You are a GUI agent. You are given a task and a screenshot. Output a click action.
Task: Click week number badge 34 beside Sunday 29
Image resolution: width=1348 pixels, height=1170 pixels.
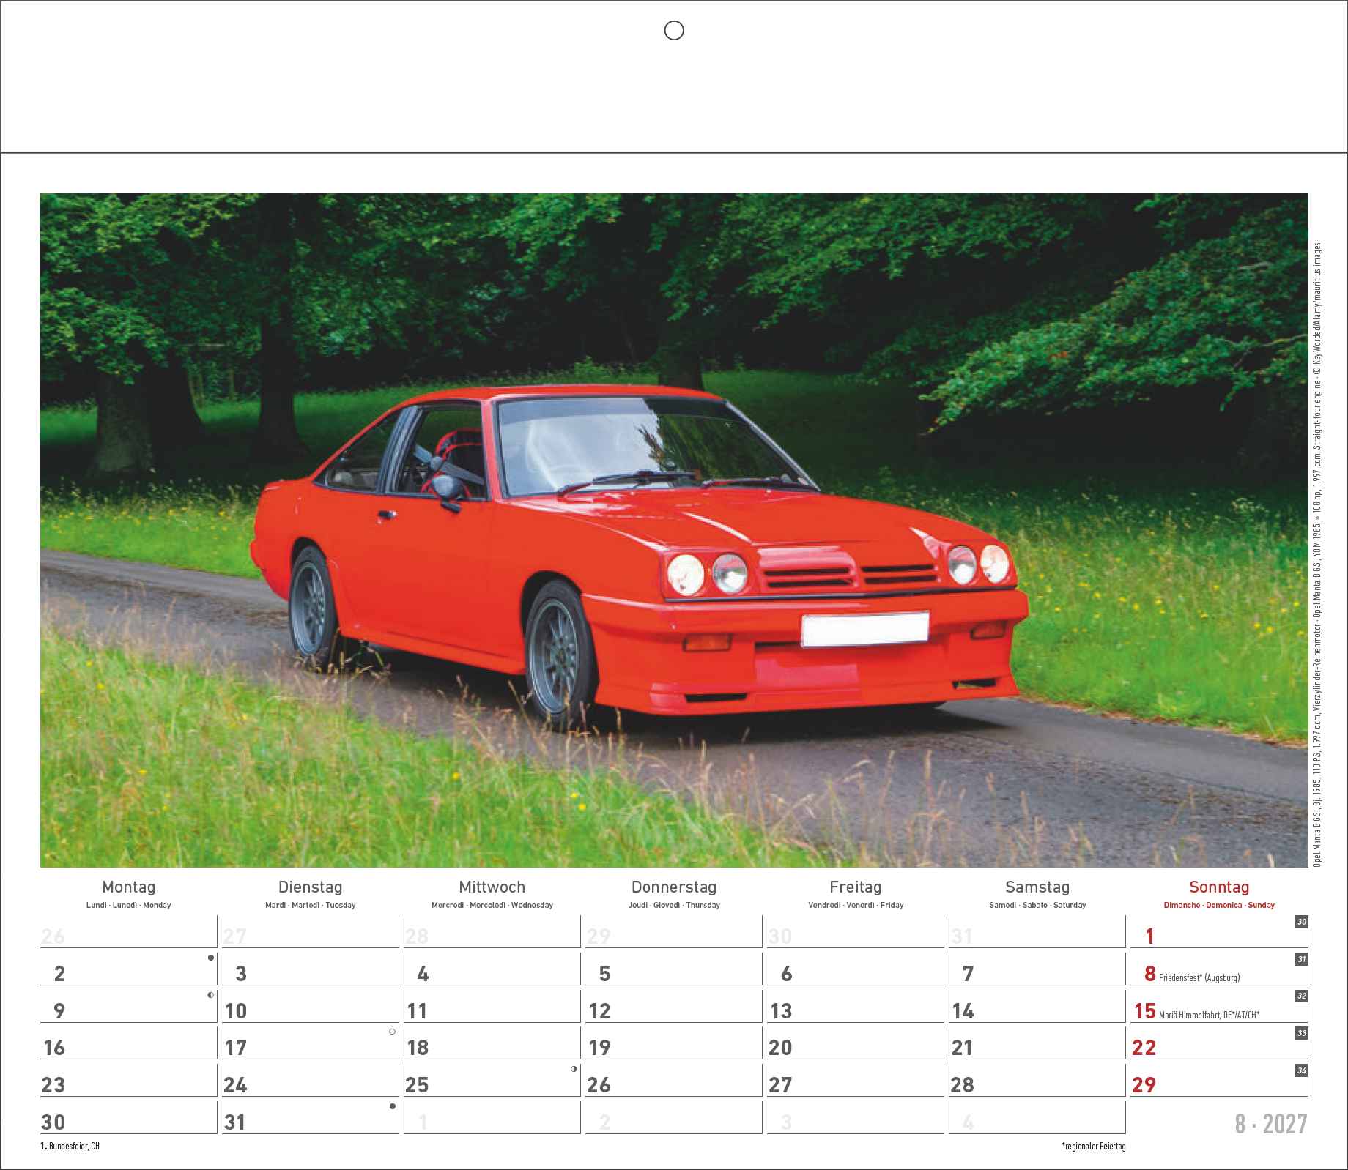click(1301, 1070)
